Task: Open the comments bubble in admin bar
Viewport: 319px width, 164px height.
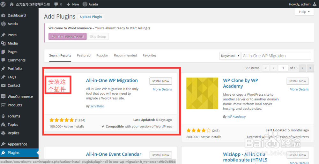Action: tap(56, 4)
